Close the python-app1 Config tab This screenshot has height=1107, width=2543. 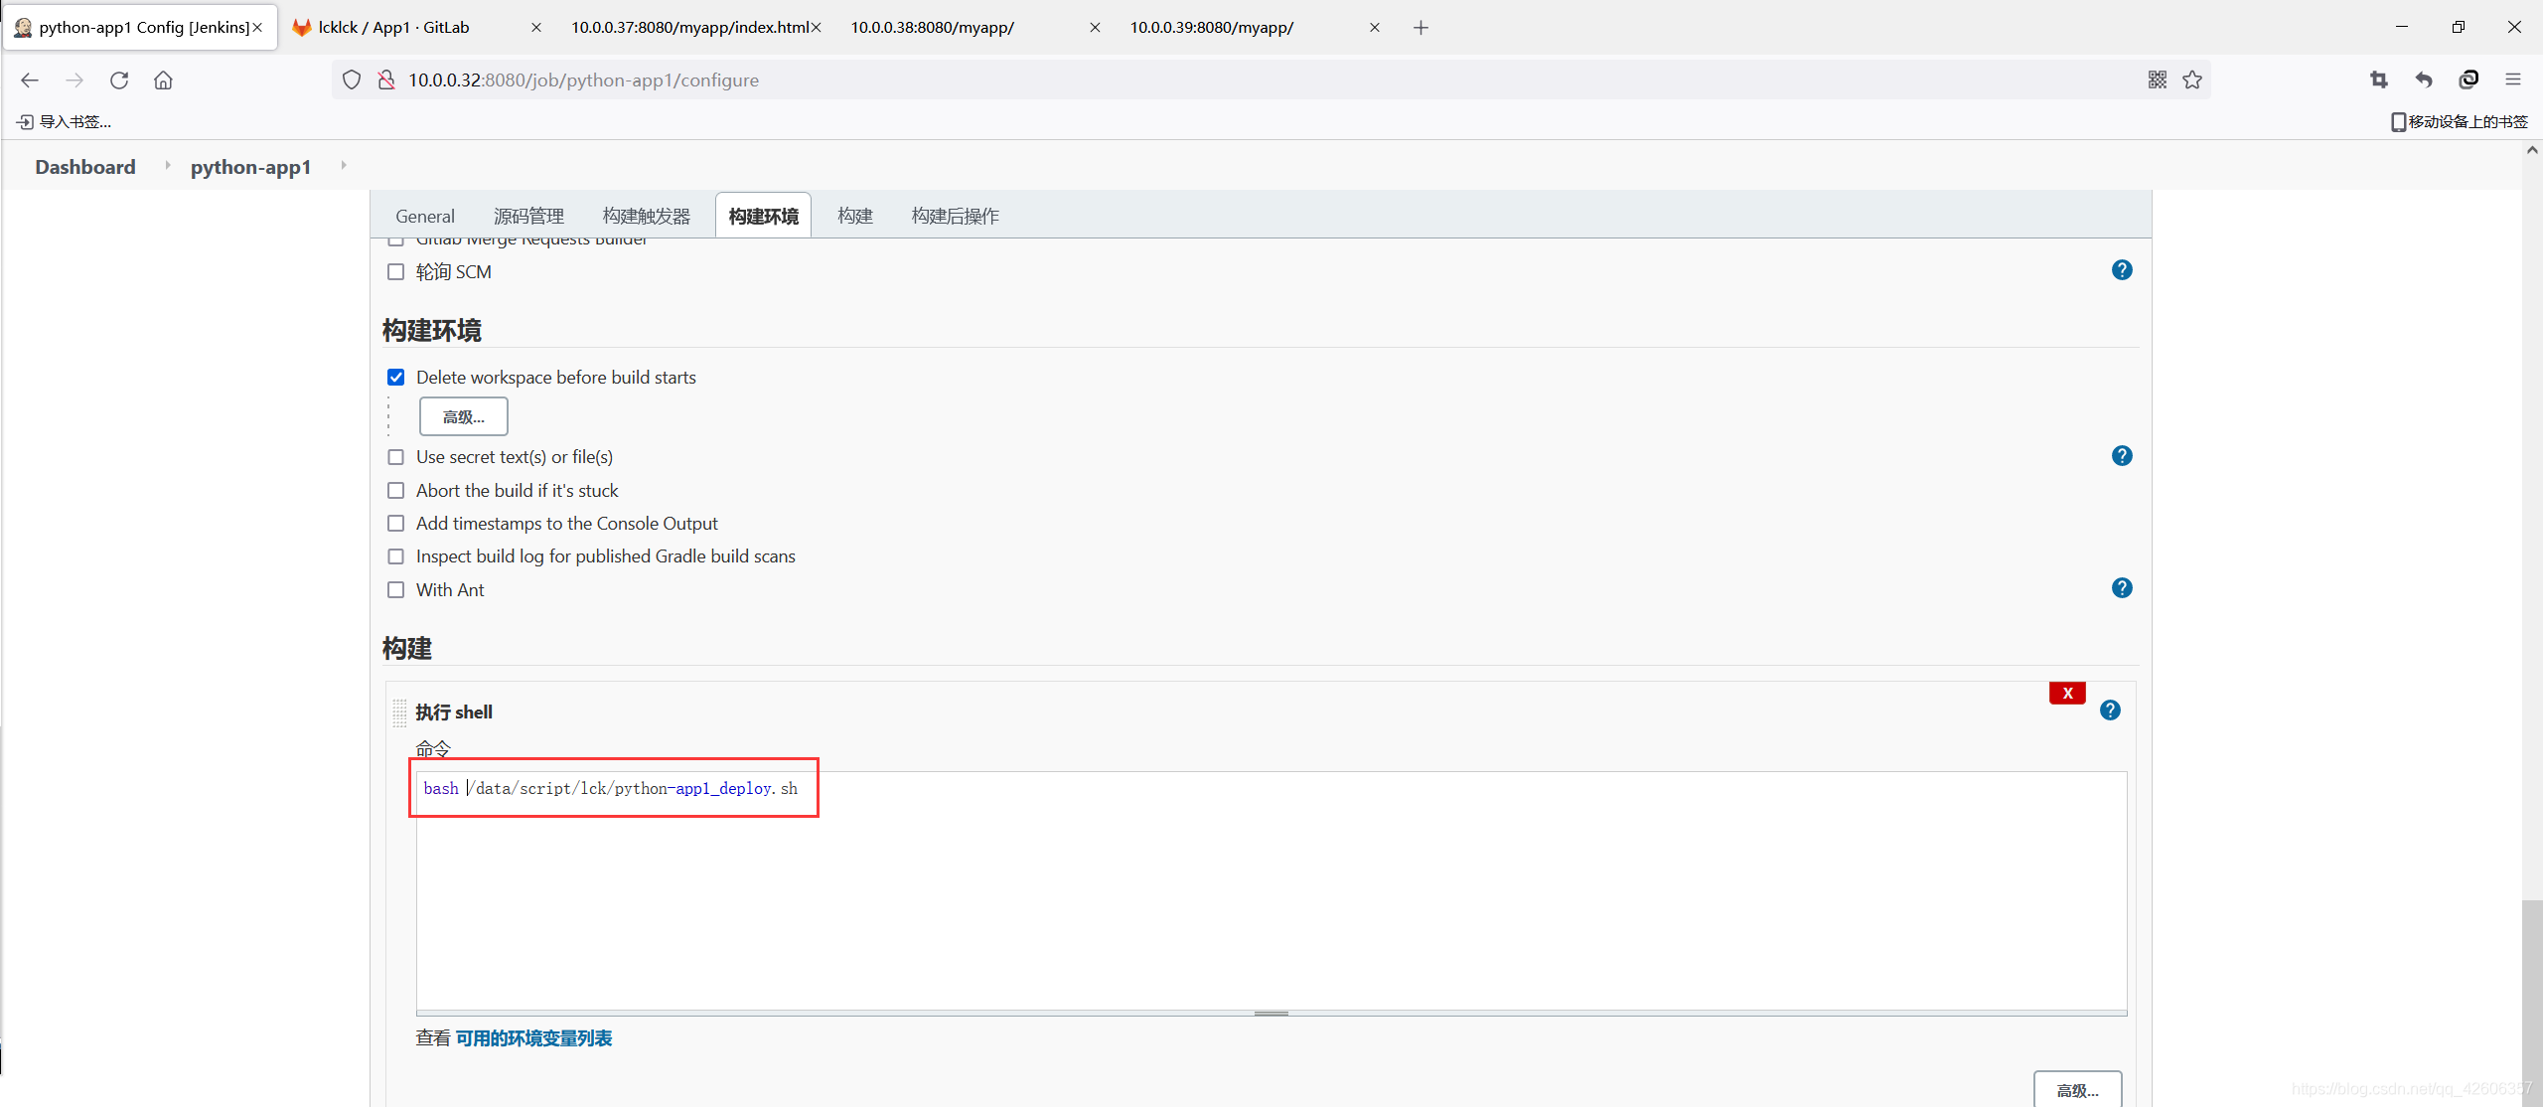click(x=257, y=28)
